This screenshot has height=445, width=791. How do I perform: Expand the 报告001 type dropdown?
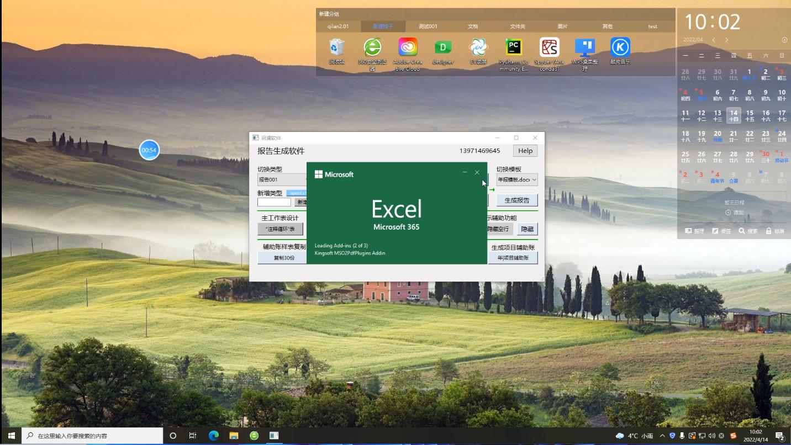pos(282,180)
